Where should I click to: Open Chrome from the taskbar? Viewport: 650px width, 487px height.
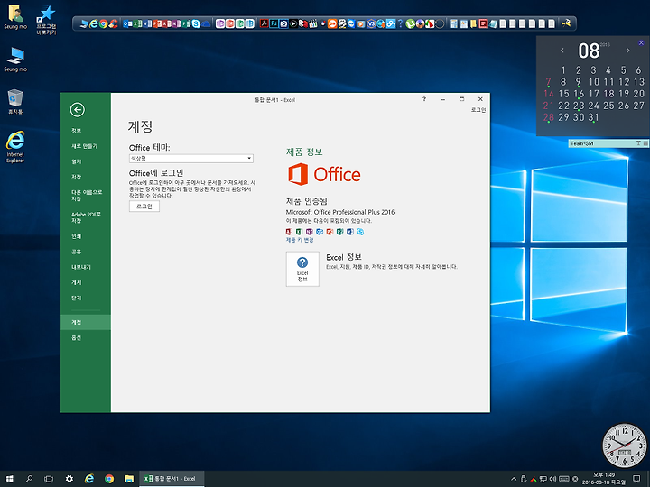tap(109, 479)
